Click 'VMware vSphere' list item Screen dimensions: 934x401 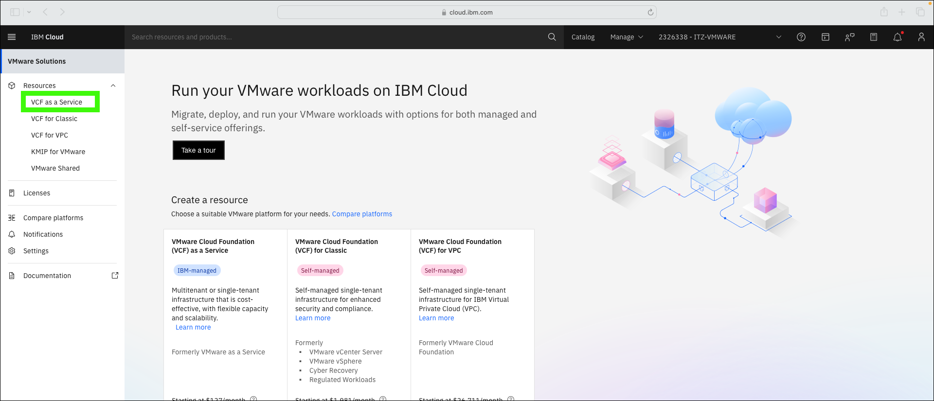click(336, 361)
